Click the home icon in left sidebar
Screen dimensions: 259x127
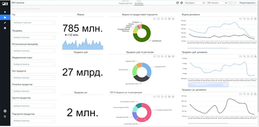tap(5, 12)
